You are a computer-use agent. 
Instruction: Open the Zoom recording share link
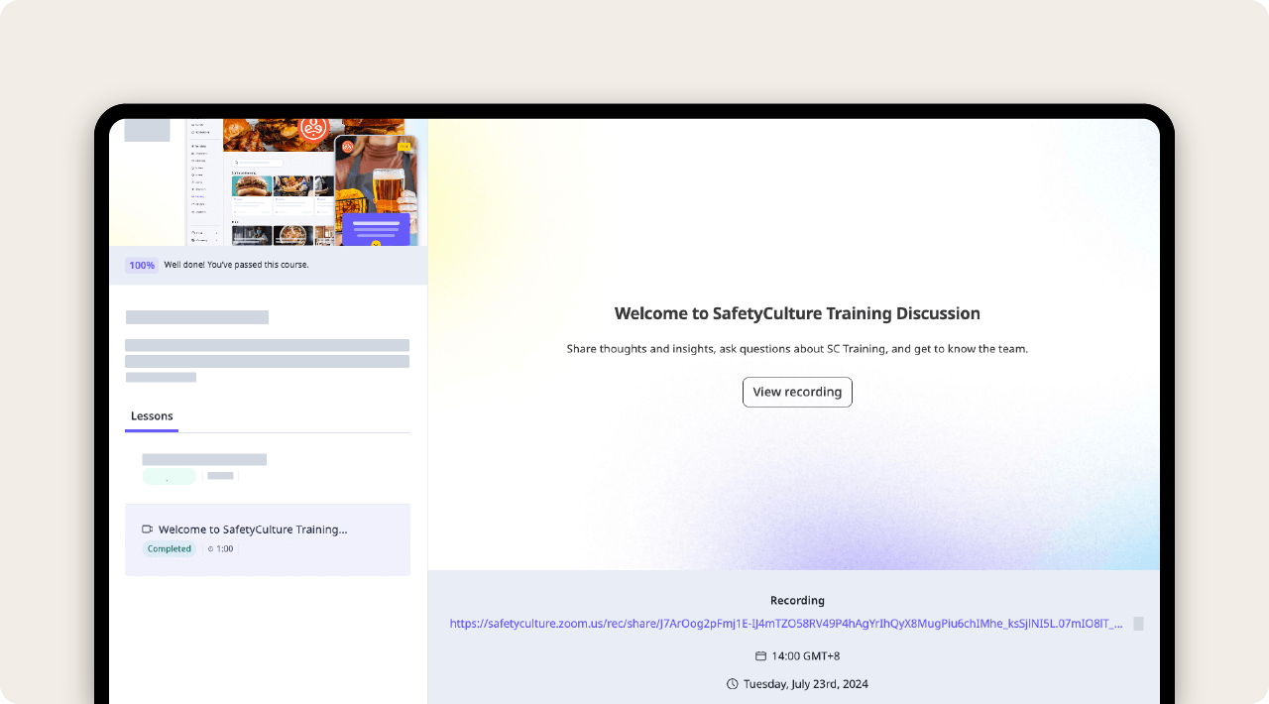click(783, 624)
